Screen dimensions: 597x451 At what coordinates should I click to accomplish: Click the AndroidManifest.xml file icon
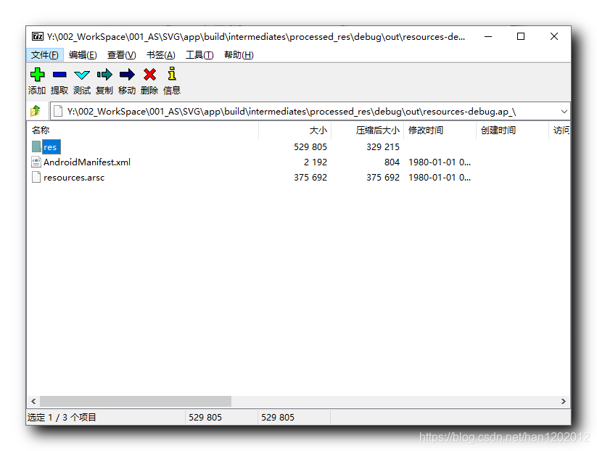36,162
